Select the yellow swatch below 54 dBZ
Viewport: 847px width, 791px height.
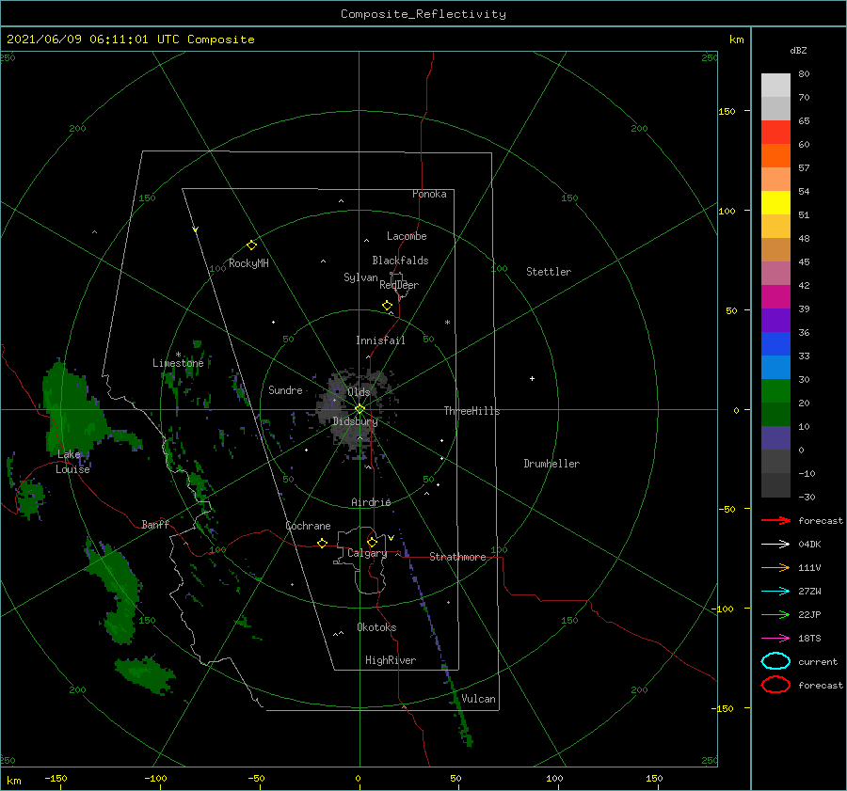[x=775, y=202]
